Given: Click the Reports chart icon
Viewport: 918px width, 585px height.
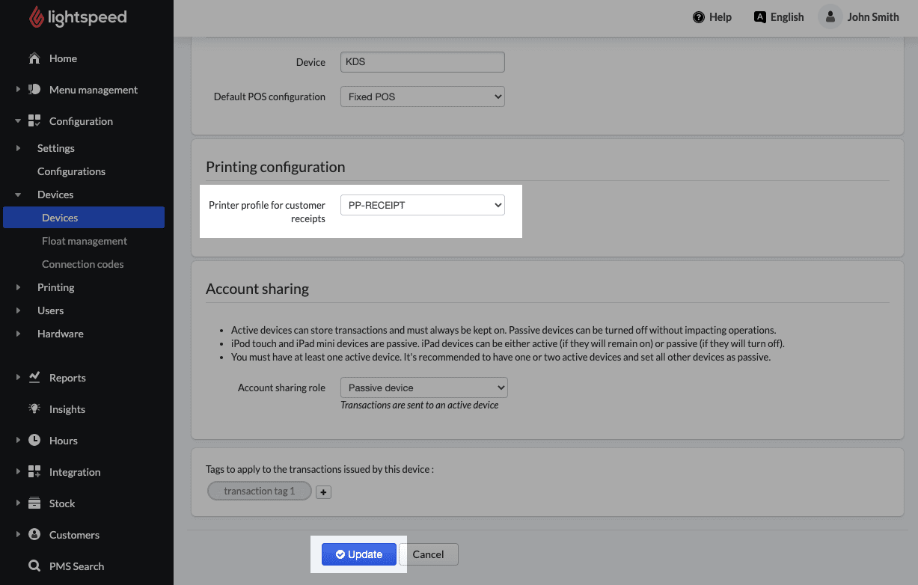Looking at the screenshot, I should 34,378.
